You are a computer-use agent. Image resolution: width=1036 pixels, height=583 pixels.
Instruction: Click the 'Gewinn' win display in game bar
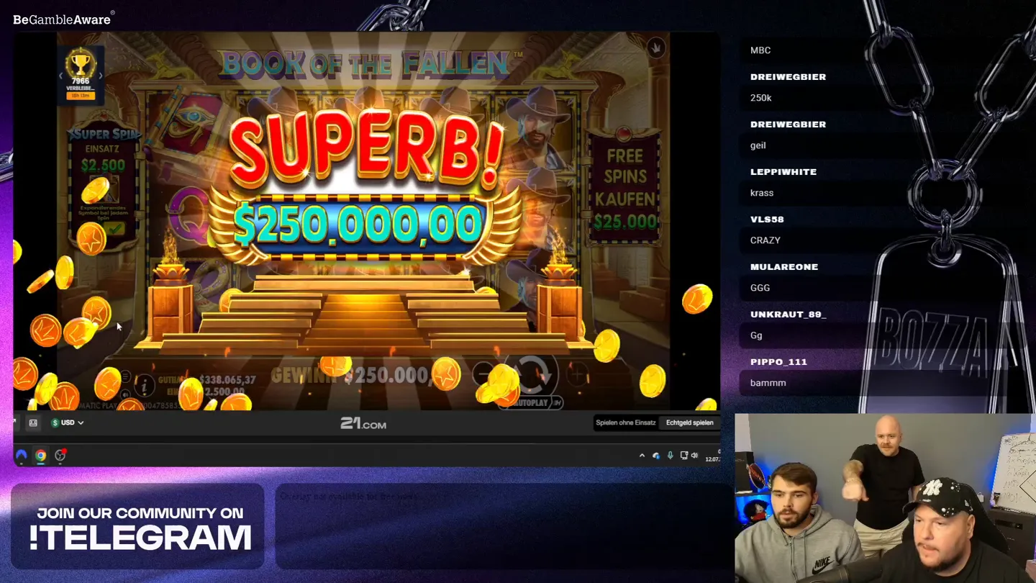tap(351, 375)
